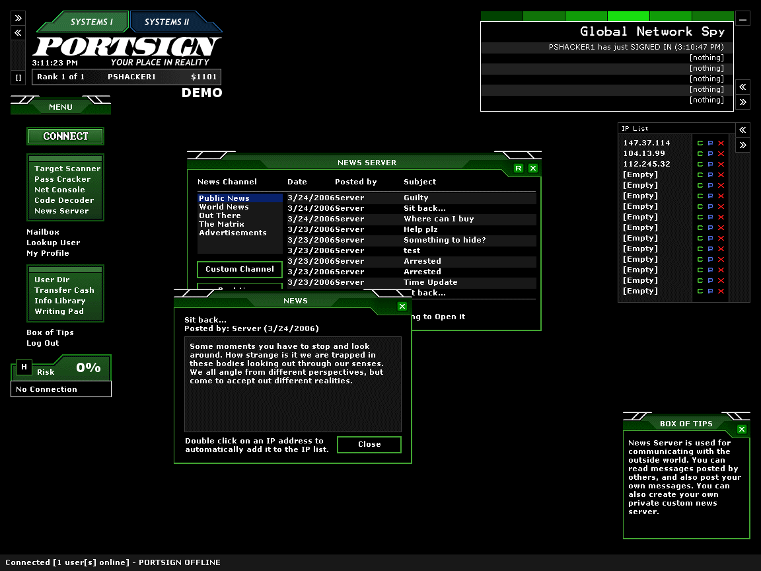This screenshot has width=761, height=571.
Task: Open Pass Cracker from the menu
Action: point(63,179)
